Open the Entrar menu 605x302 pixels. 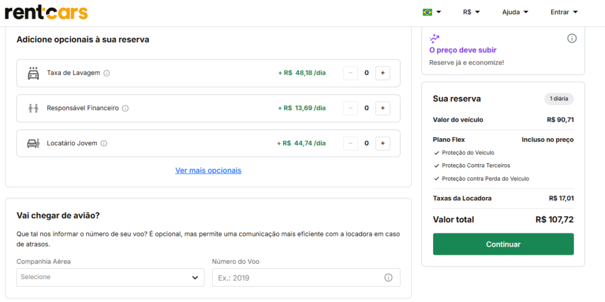click(x=564, y=12)
